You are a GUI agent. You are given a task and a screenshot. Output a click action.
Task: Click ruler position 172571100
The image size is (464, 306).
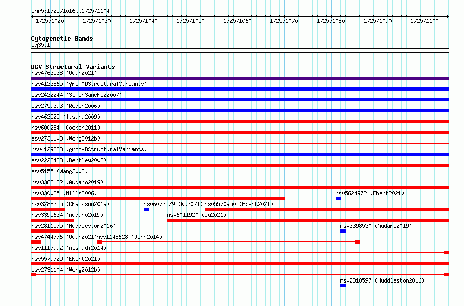(x=424, y=21)
